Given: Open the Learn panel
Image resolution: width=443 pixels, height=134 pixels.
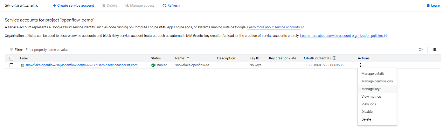Looking at the screenshot, I should click(x=433, y=6).
